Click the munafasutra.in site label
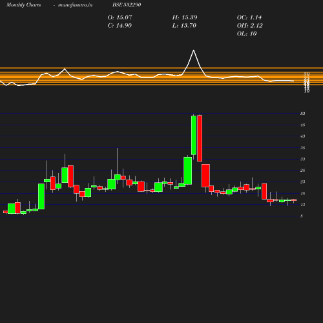Screen dimensions: 323x323 75,5
